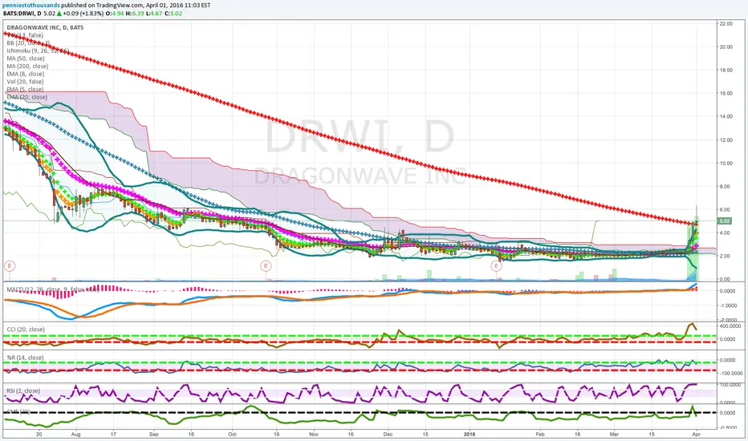748x441 pixels.
Task: Select the 'Ichimoku (9, 26, 52, 26)' indicator label
Action: click(38, 51)
